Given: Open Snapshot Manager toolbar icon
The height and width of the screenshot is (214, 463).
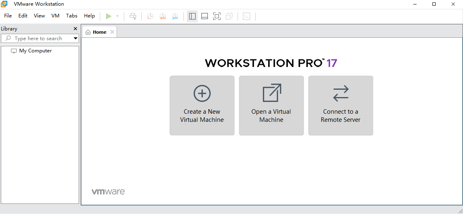Looking at the screenshot, I should tap(175, 16).
